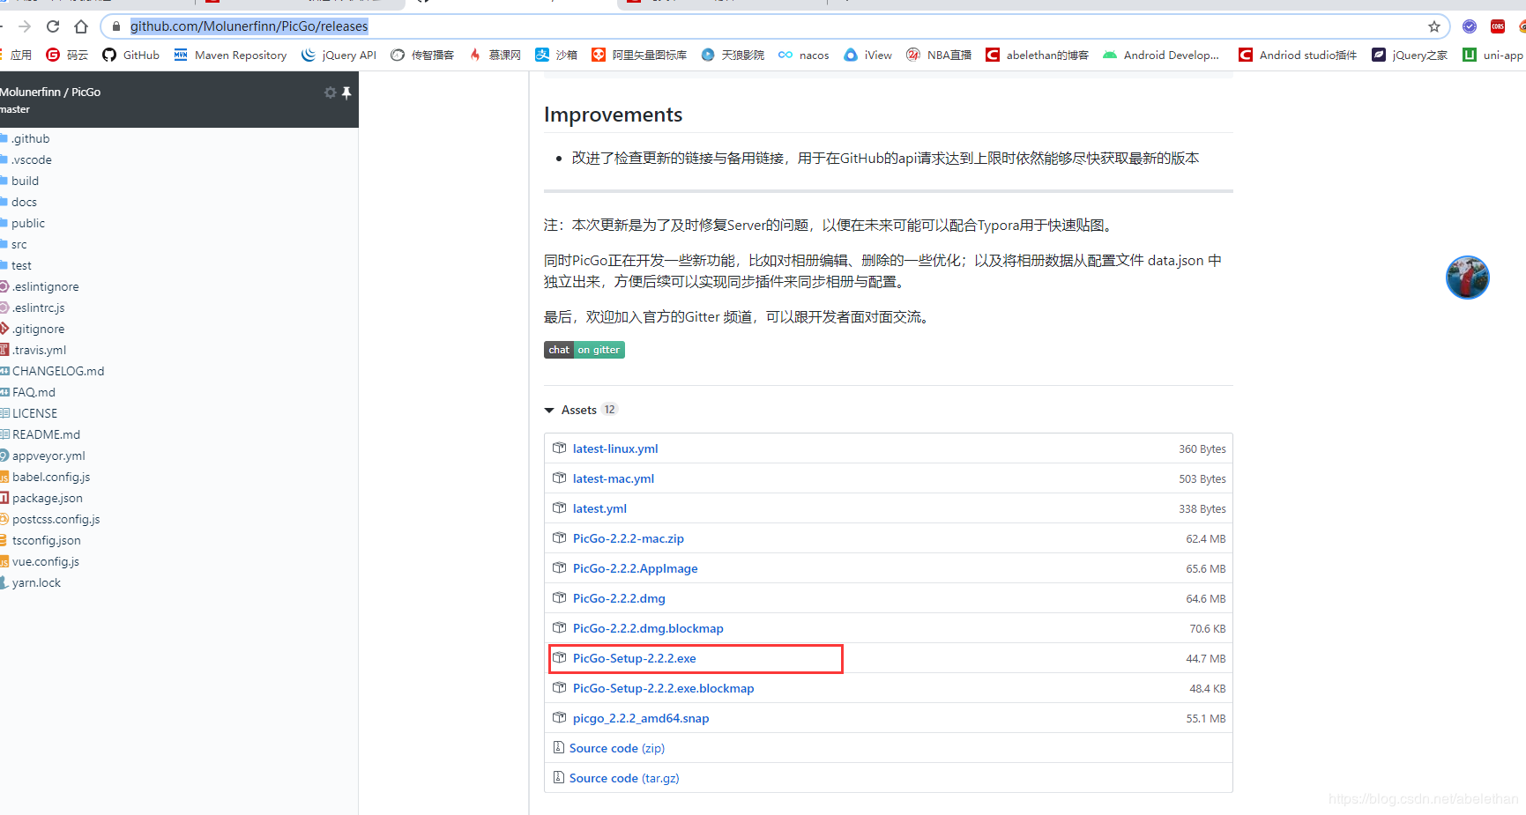Click the purple browser extension icon
This screenshot has width=1526, height=815.
click(x=1470, y=26)
